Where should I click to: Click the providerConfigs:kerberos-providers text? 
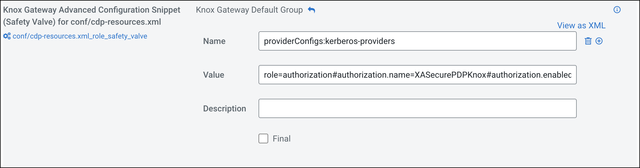click(x=329, y=41)
